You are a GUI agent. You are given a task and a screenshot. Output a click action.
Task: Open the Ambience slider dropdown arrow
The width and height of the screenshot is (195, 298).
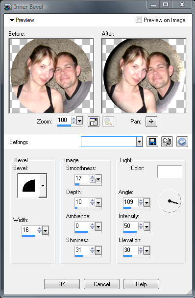98,227
